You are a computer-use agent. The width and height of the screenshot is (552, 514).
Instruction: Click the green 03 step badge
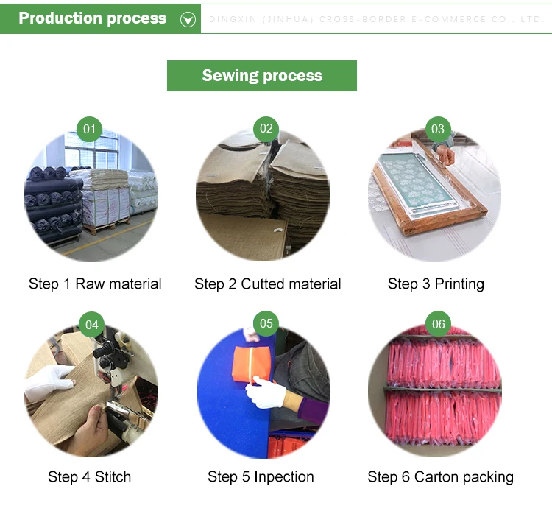pos(438,129)
